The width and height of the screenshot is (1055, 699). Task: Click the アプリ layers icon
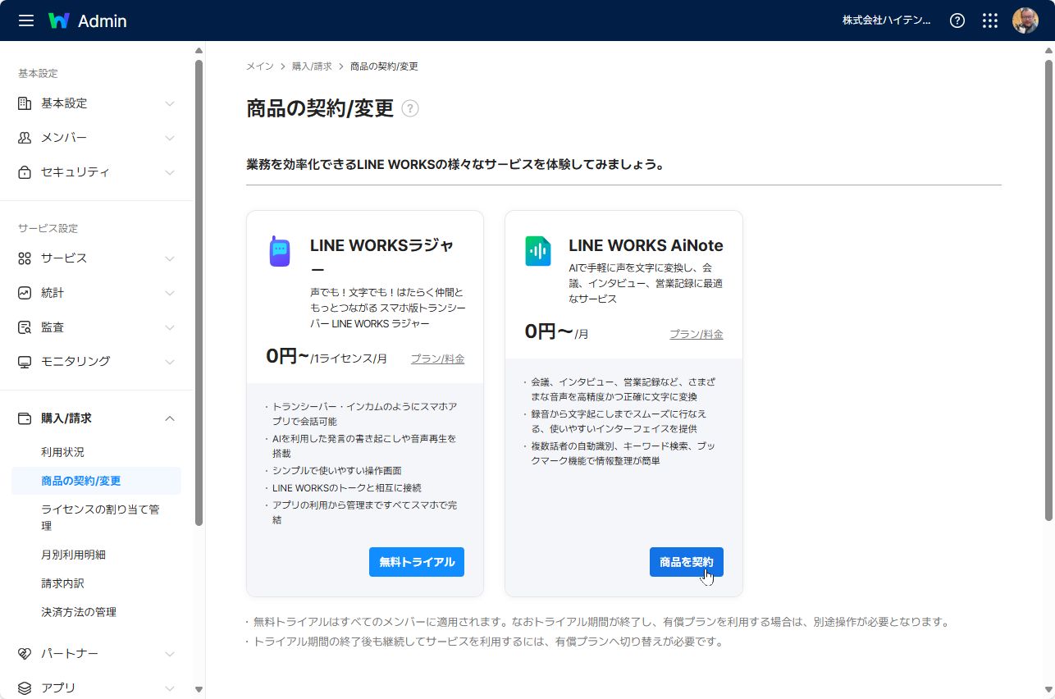(25, 688)
